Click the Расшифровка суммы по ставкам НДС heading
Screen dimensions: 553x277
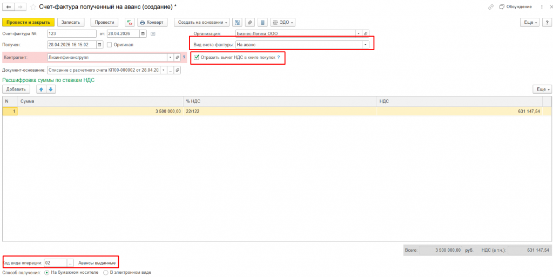click(48, 80)
